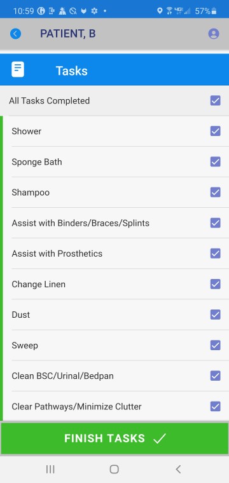Toggle Clean BSC/Urinal/Bedpan checkbox
This screenshot has width=229, height=483.
point(216,376)
